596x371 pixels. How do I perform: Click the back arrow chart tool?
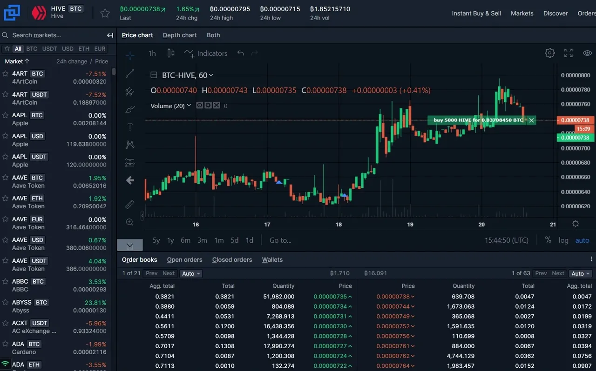[130, 180]
